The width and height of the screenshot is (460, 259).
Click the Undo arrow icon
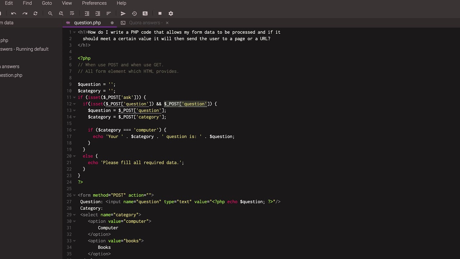[14, 13]
